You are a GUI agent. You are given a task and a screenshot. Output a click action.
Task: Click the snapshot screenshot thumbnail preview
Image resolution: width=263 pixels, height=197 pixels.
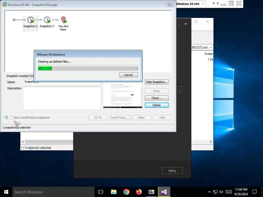123,95
